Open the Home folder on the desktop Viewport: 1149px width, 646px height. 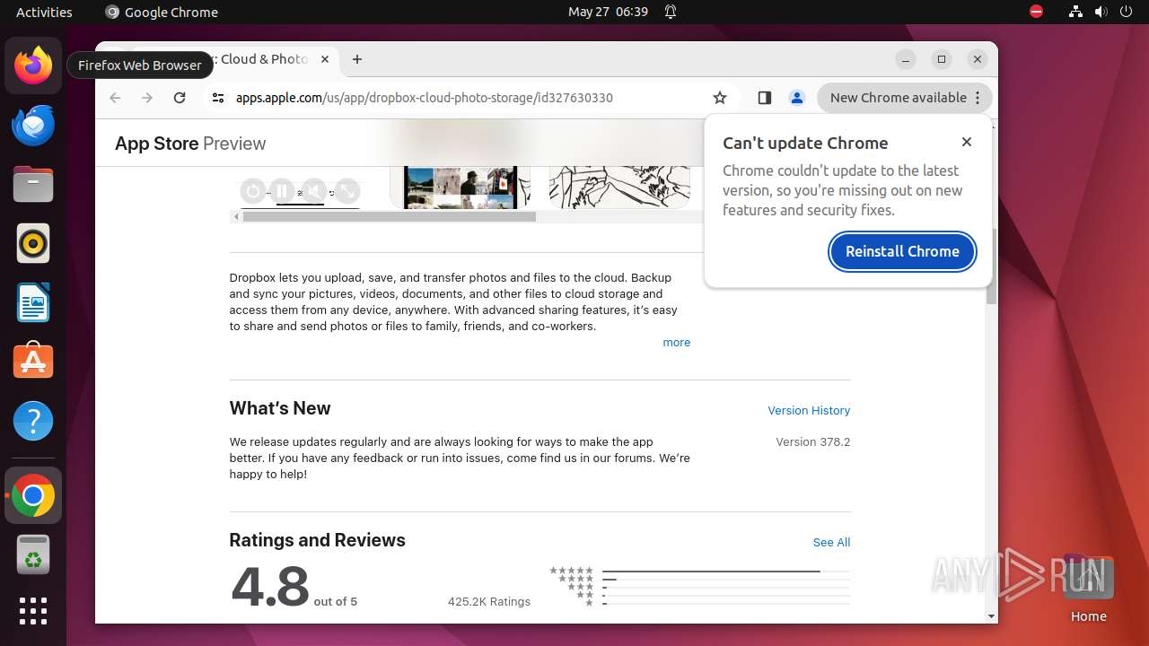click(x=1088, y=589)
